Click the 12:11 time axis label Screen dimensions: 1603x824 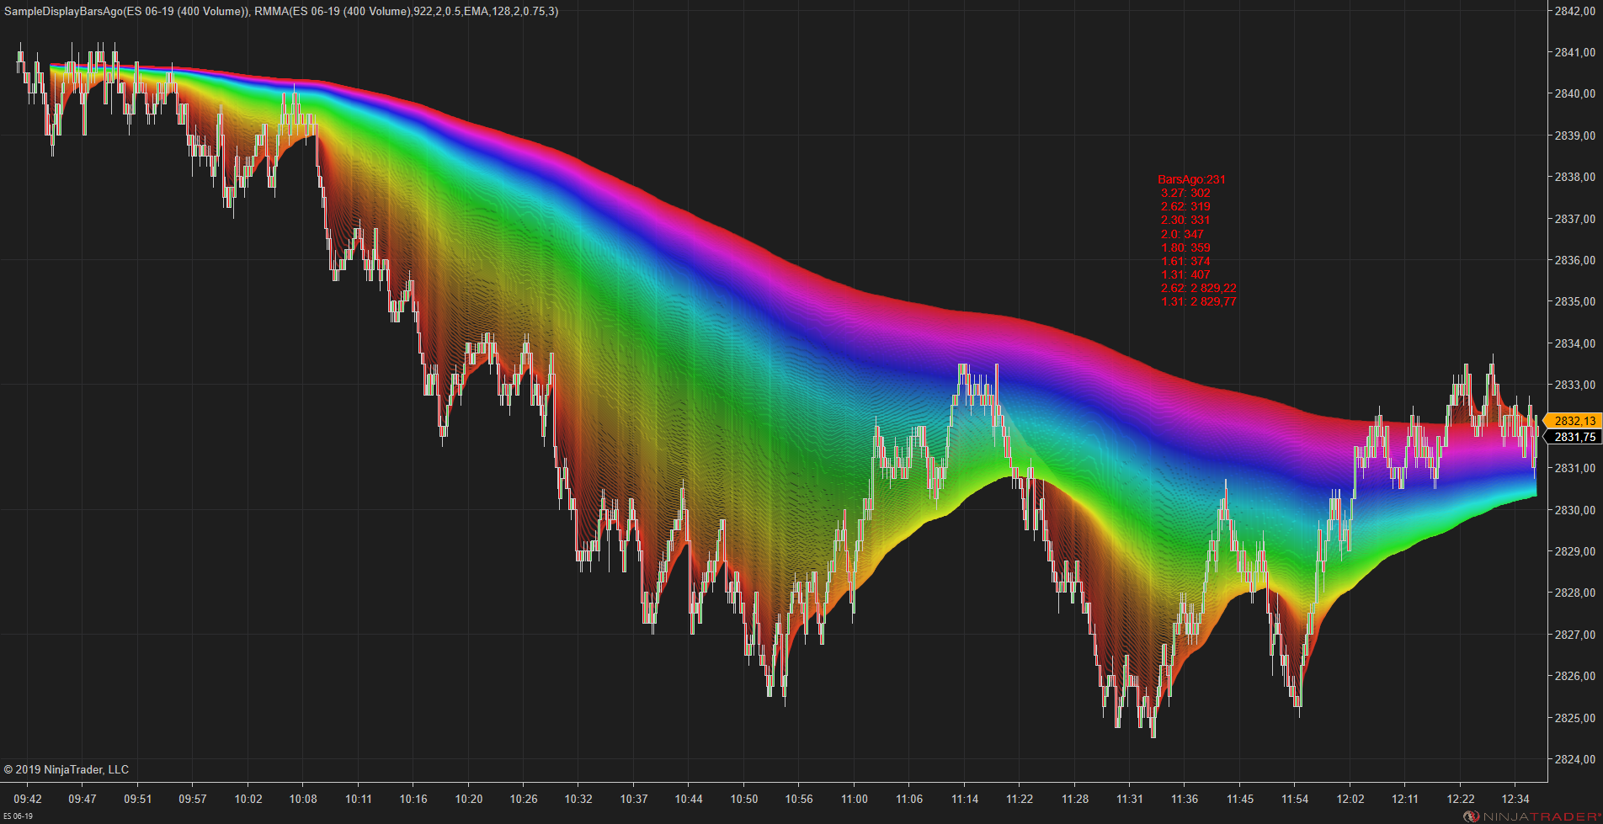1405,799
